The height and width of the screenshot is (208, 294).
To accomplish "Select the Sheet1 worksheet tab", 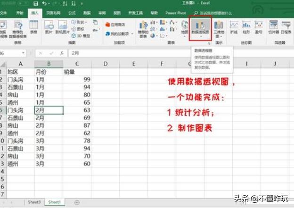I will [55, 202].
